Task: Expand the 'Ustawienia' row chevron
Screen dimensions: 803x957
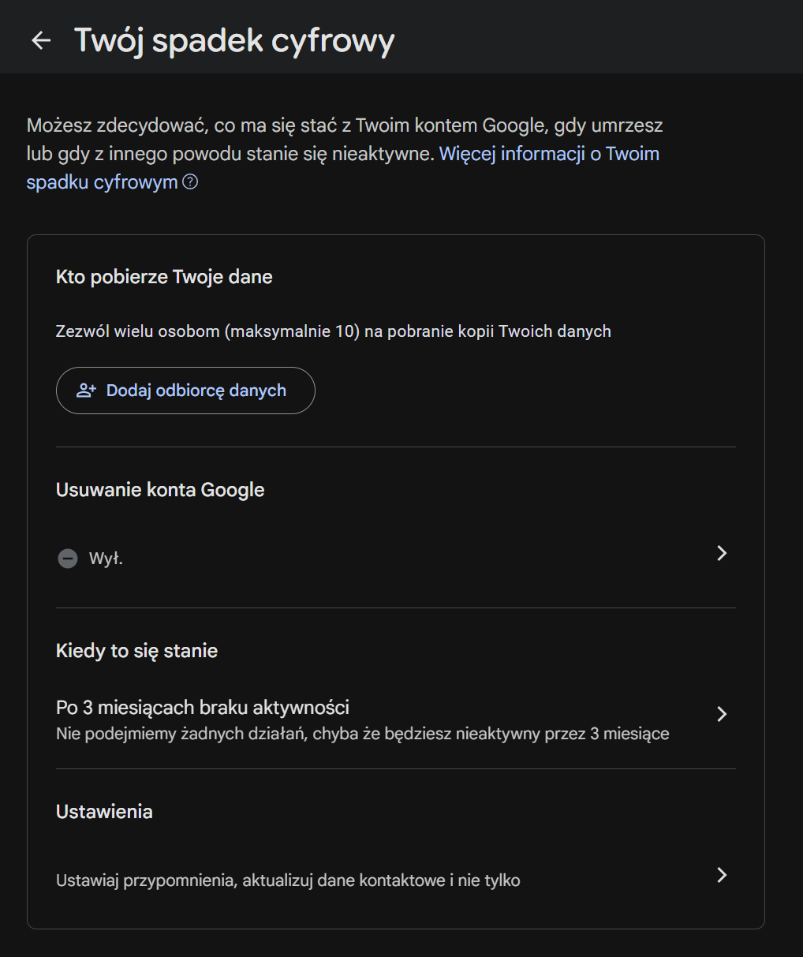Action: [721, 875]
